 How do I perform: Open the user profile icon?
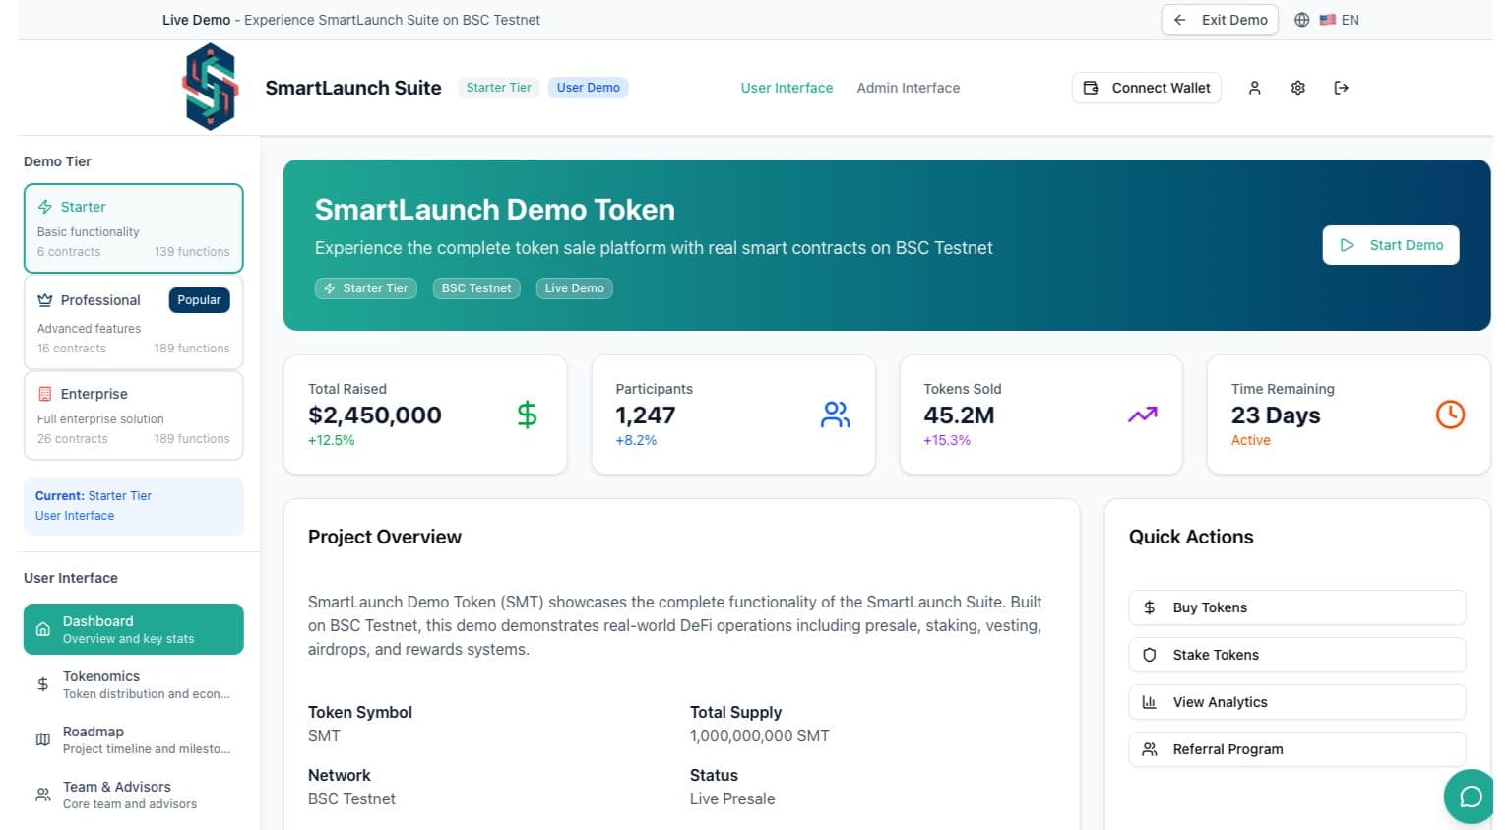[x=1254, y=88]
